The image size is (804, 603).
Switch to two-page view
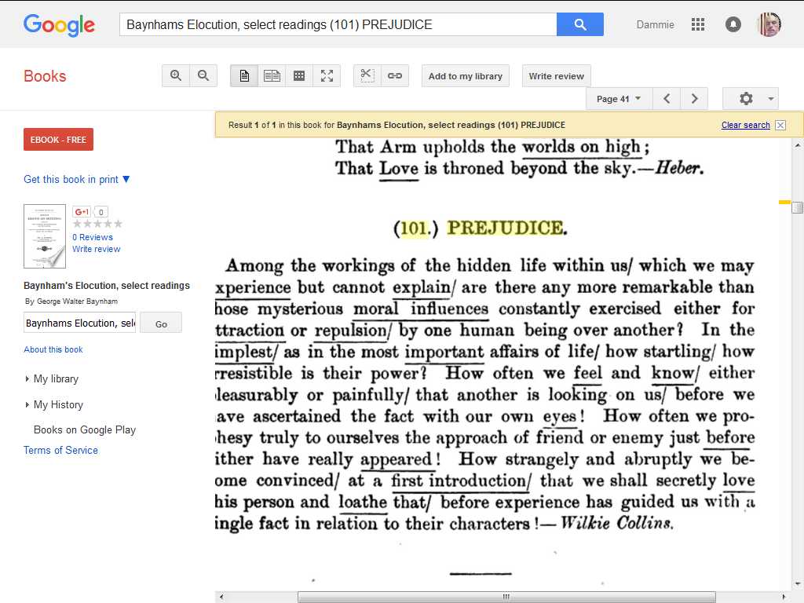272,76
